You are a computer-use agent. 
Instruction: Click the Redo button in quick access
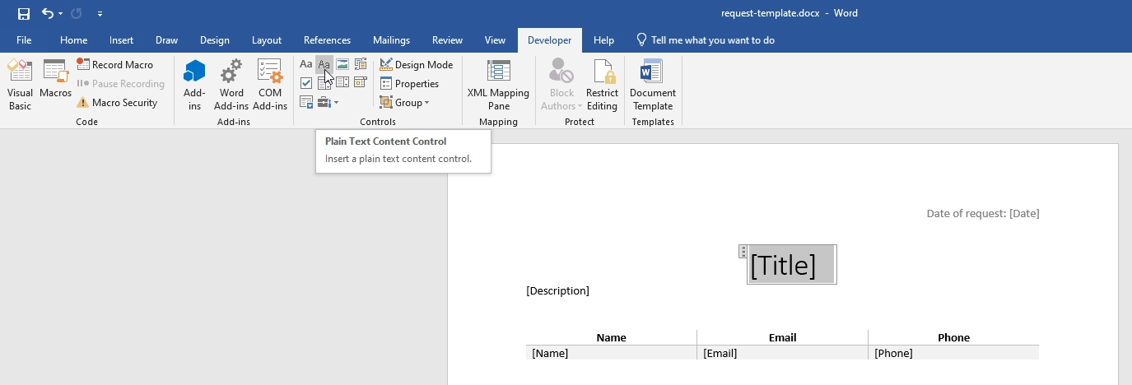tap(77, 13)
